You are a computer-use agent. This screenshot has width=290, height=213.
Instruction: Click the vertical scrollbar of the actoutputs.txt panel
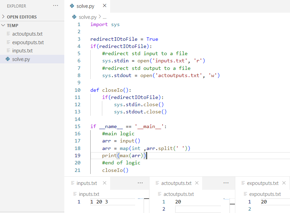point(232,204)
